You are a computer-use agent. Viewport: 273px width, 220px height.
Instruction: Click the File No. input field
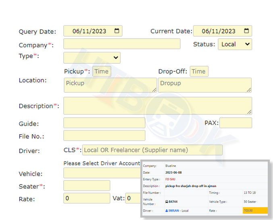point(104,135)
